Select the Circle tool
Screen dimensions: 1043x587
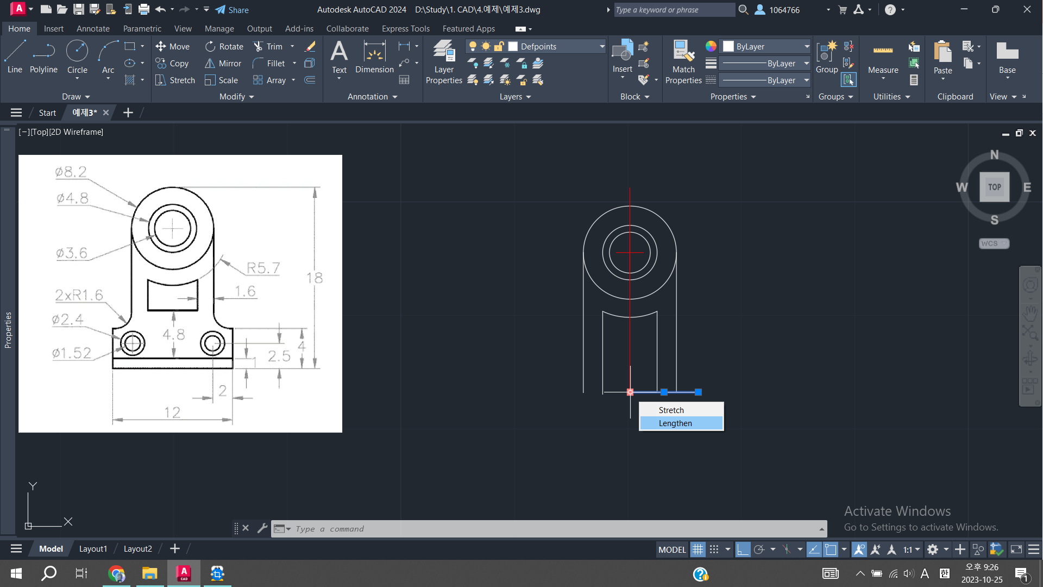pos(77,57)
